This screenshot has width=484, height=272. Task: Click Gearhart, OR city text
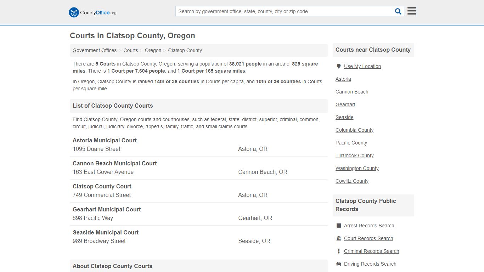255,218
